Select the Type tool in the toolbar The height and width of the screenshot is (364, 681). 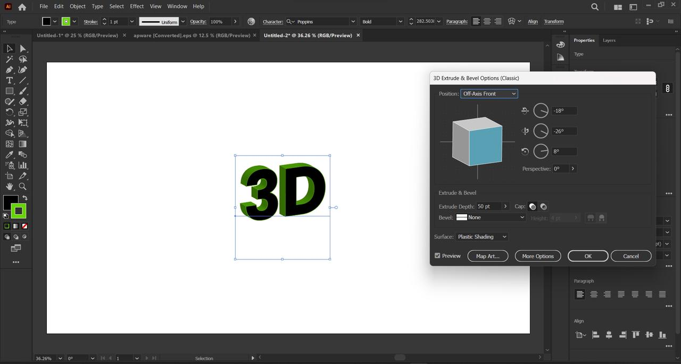[10, 80]
